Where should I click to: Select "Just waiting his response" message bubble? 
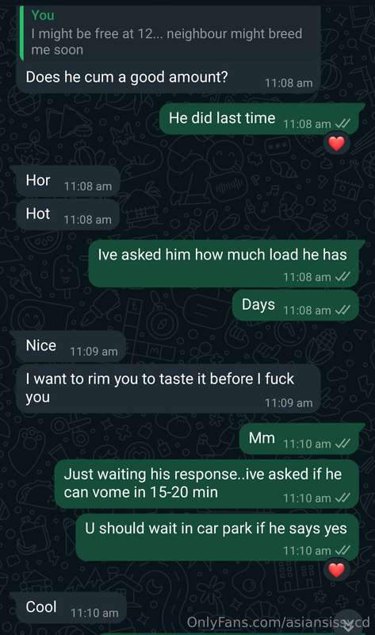(x=207, y=484)
